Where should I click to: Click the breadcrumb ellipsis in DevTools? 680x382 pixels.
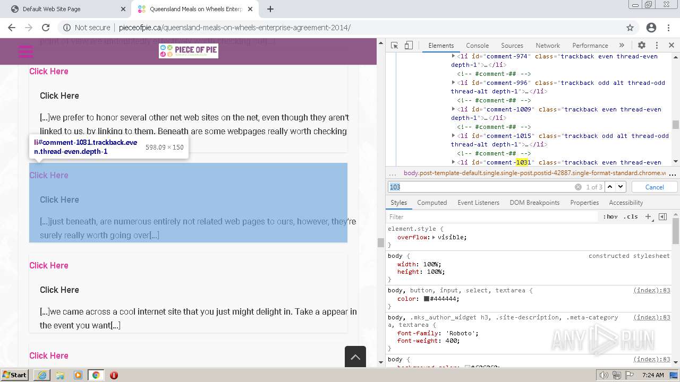coord(393,173)
